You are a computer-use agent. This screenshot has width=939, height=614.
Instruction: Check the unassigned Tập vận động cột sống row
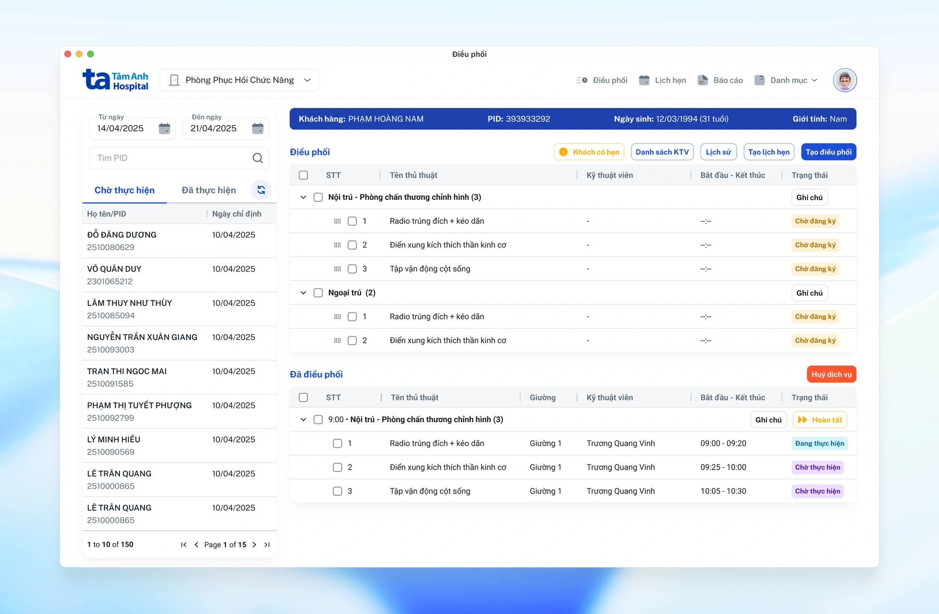click(352, 269)
